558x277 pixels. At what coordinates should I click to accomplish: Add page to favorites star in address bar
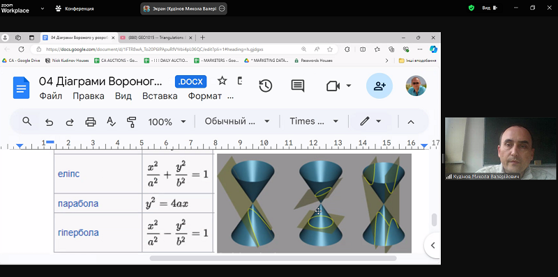point(330,49)
